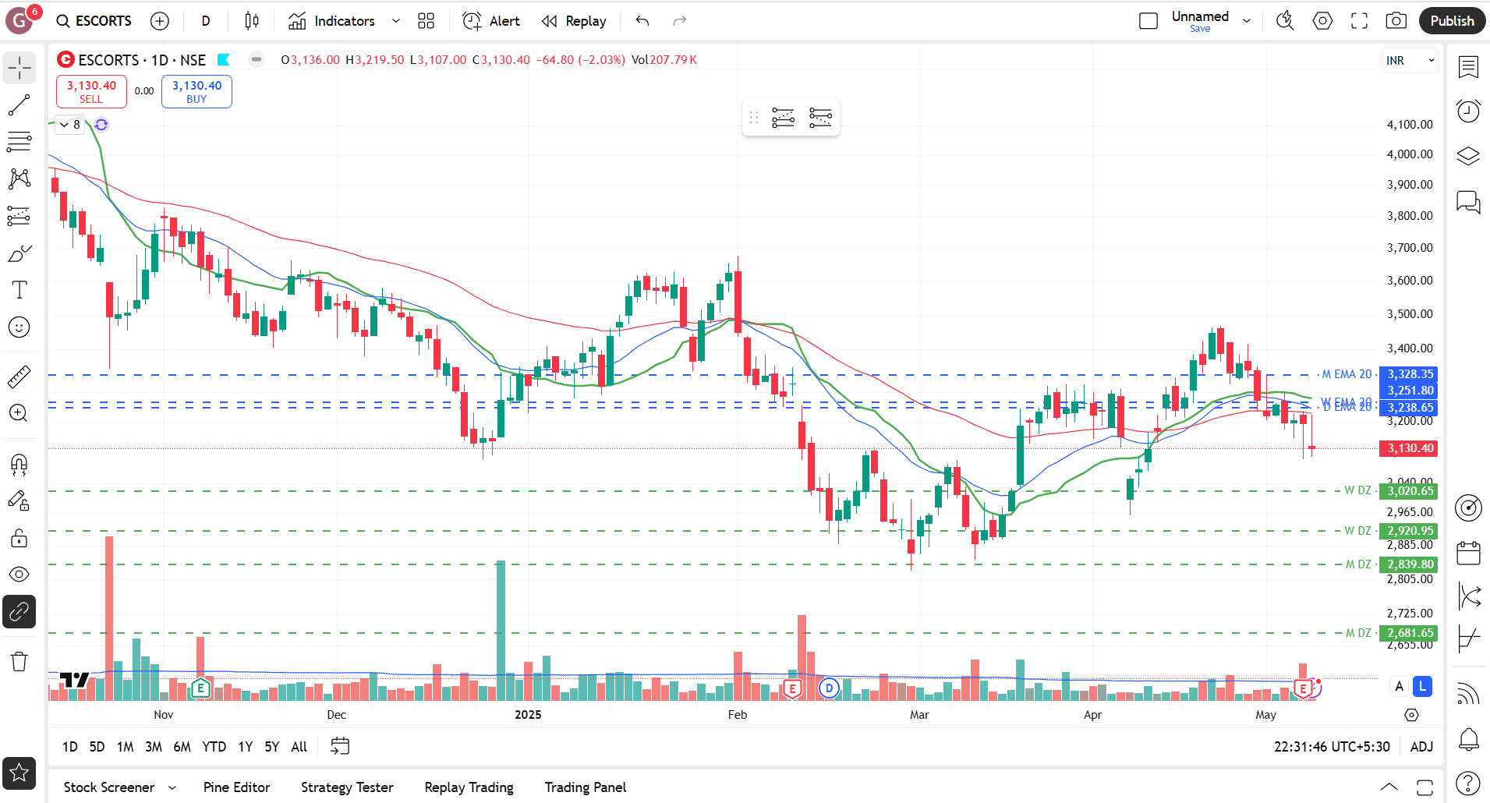The image size is (1490, 803).
Task: Open the Pine Editor tab
Action: pyautogui.click(x=236, y=787)
